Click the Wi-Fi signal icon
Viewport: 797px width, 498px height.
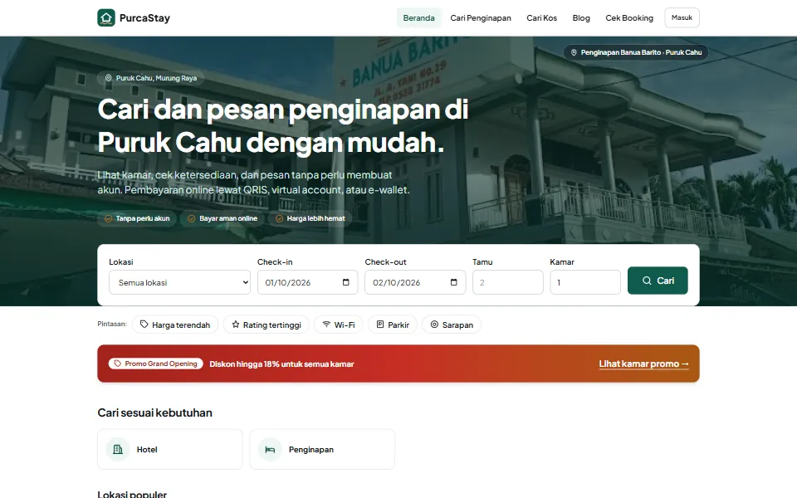click(326, 325)
